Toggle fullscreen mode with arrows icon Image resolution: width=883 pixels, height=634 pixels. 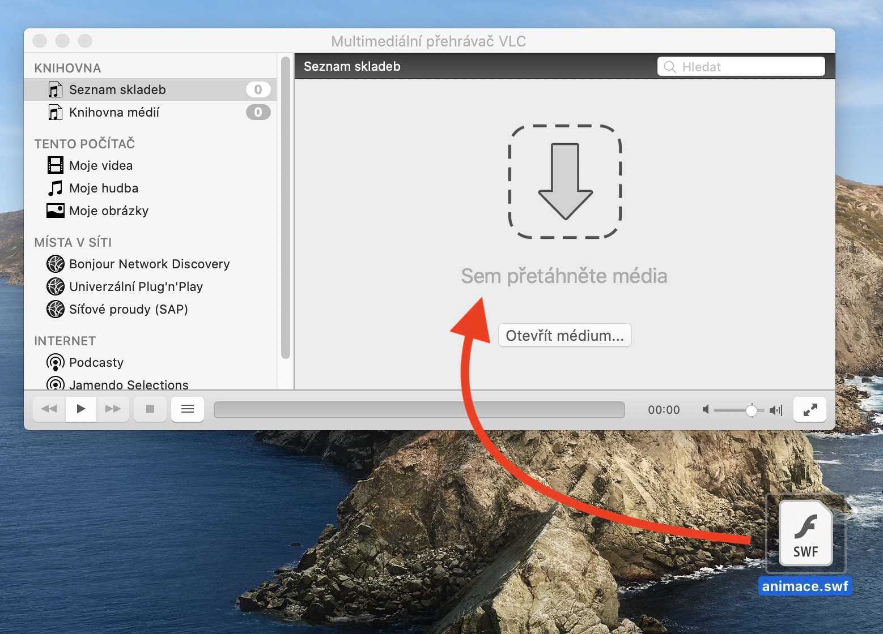pyautogui.click(x=810, y=409)
